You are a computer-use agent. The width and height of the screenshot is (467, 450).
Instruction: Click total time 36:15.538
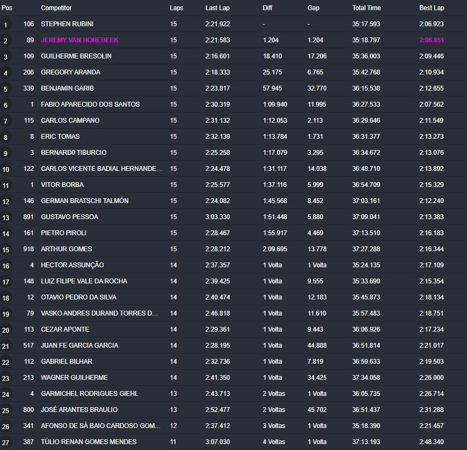click(366, 88)
